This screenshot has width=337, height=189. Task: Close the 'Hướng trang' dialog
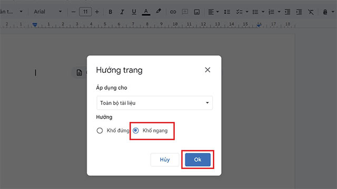click(207, 70)
